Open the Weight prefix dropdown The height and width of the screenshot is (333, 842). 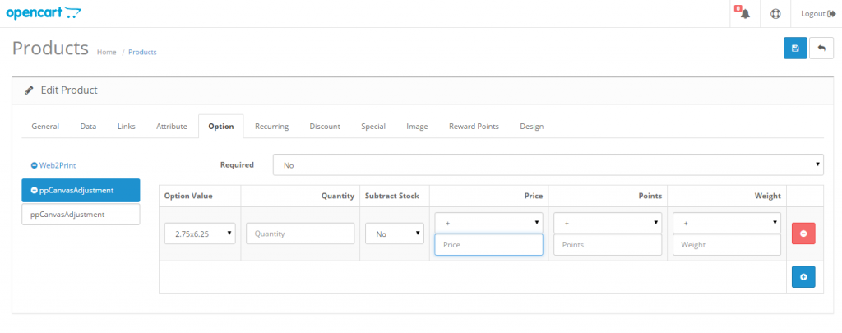(x=727, y=222)
